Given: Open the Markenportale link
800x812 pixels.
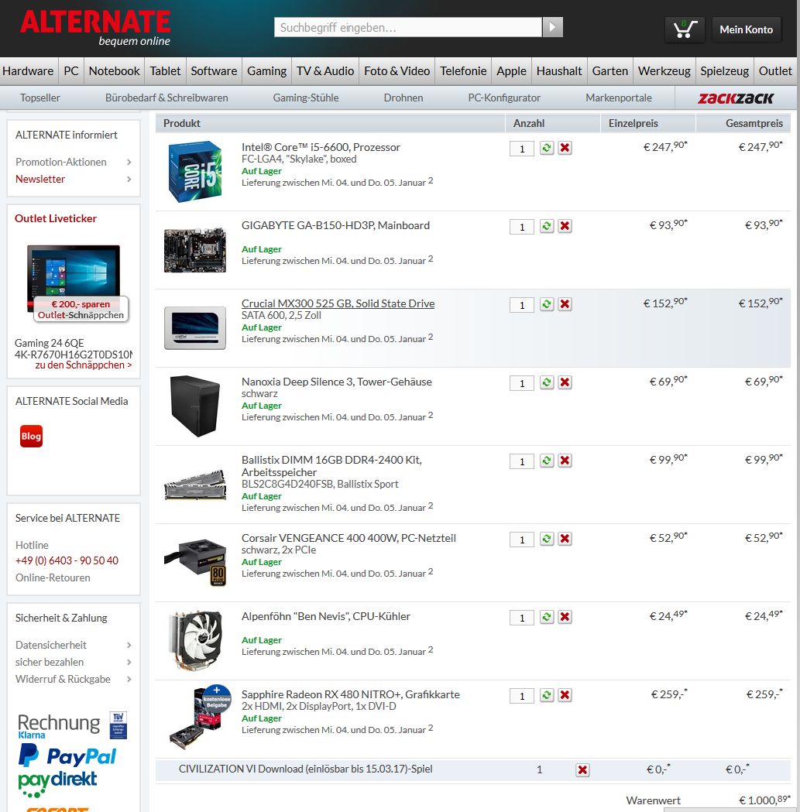Looking at the screenshot, I should [619, 98].
